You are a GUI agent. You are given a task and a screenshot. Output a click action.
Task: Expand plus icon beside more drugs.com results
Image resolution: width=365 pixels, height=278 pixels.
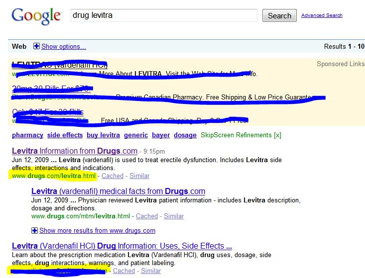[34, 230]
